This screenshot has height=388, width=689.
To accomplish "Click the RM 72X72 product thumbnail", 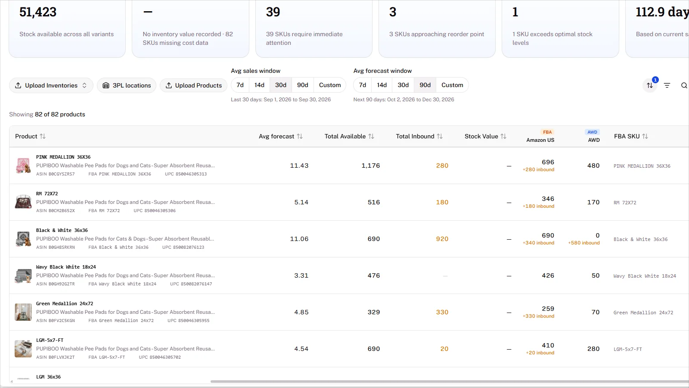I will (x=23, y=202).
